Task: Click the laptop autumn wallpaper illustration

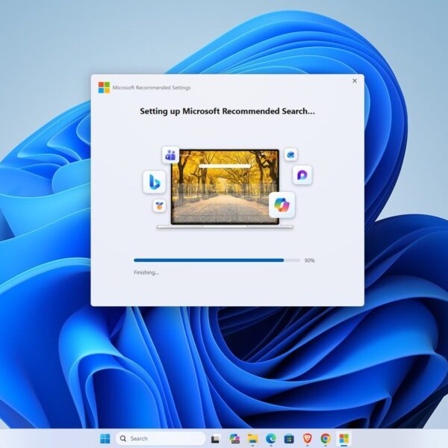Action: pos(225,187)
